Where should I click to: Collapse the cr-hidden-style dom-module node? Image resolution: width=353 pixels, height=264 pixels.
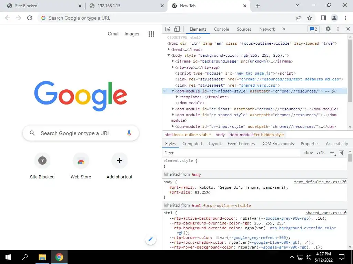[173, 91]
